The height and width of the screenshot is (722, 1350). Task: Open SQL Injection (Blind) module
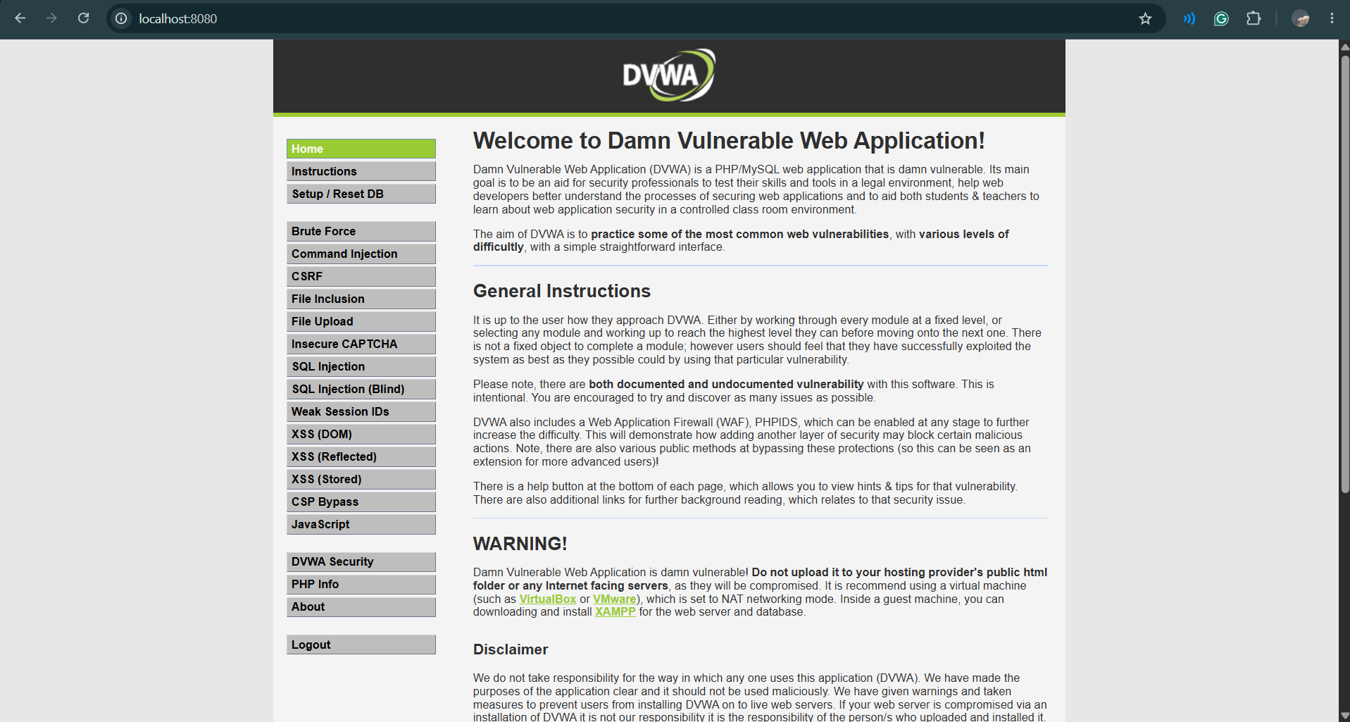click(x=361, y=389)
